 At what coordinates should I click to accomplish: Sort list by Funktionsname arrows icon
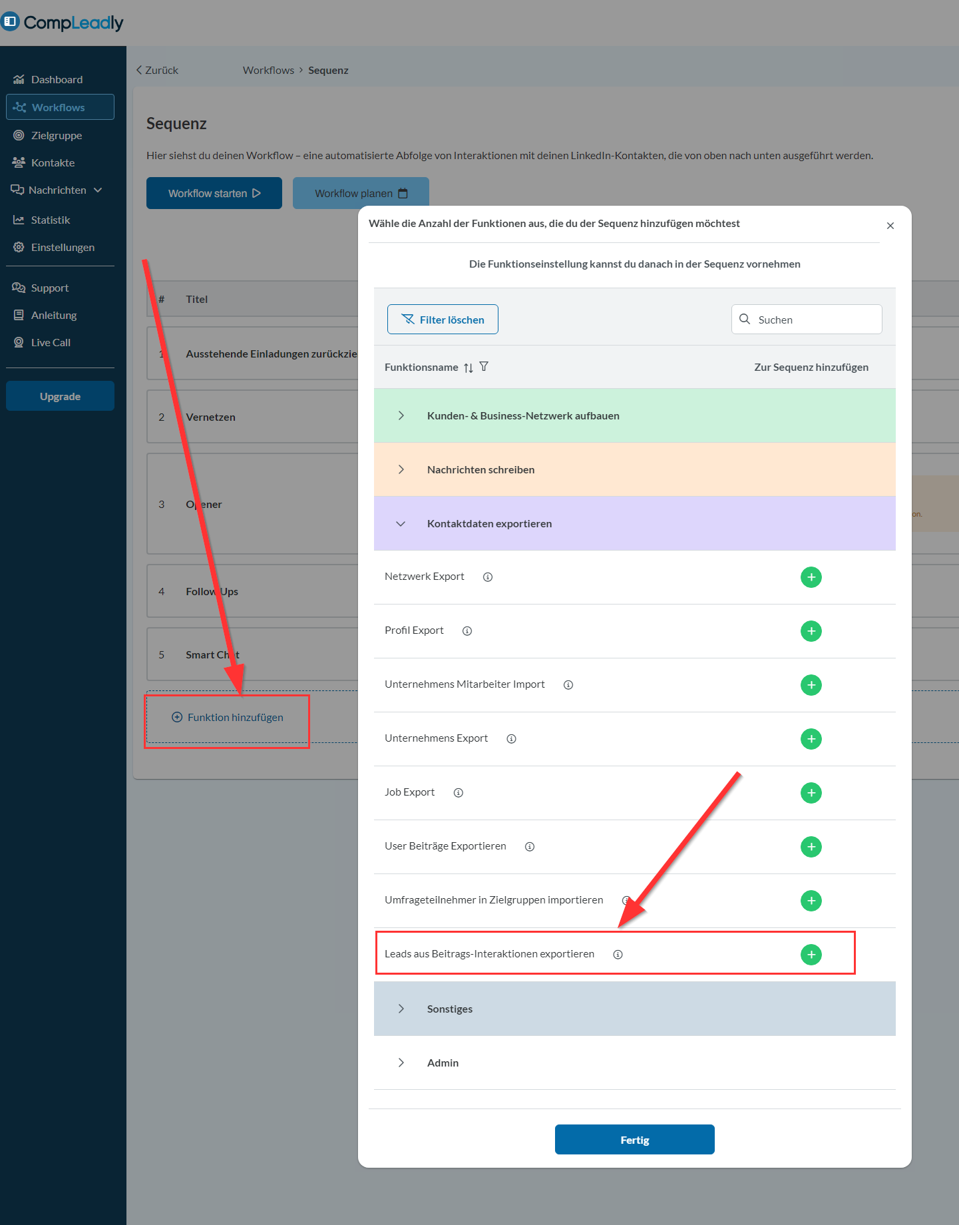pos(469,367)
